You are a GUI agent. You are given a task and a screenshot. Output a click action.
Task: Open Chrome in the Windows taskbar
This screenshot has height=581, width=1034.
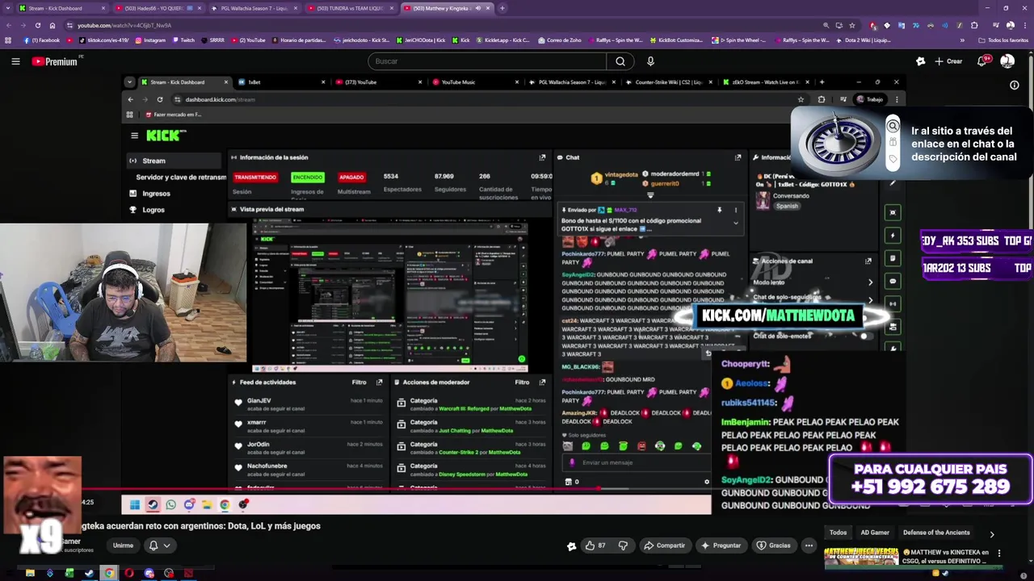109,574
